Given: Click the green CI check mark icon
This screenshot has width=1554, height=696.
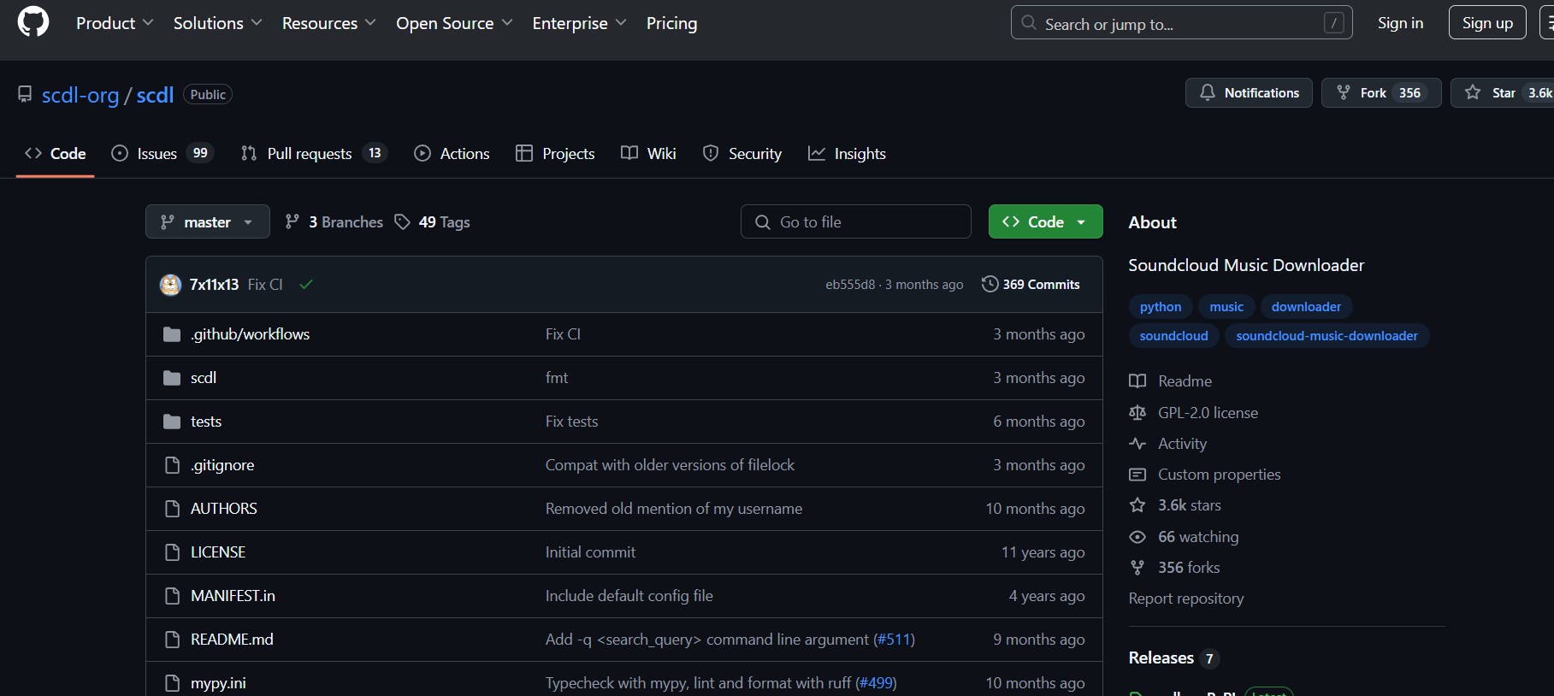Looking at the screenshot, I should (x=306, y=285).
